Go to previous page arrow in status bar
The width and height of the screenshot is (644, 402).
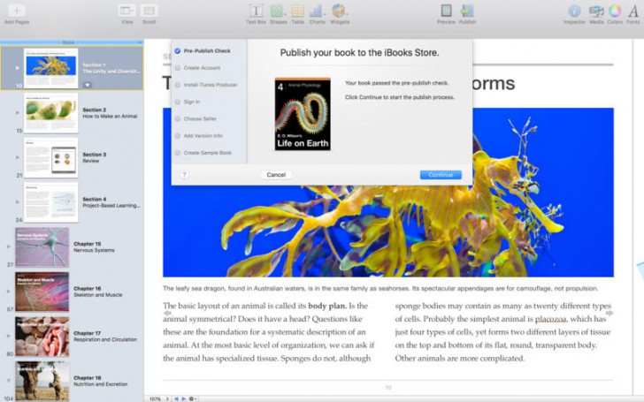[x=176, y=398]
